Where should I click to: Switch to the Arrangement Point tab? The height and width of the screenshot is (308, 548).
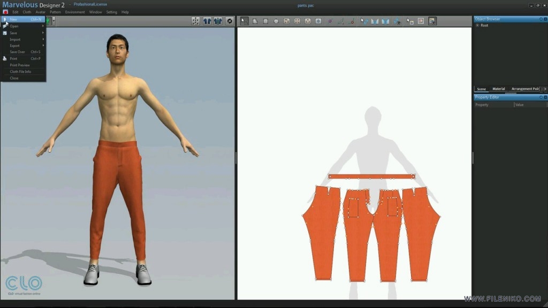525,89
